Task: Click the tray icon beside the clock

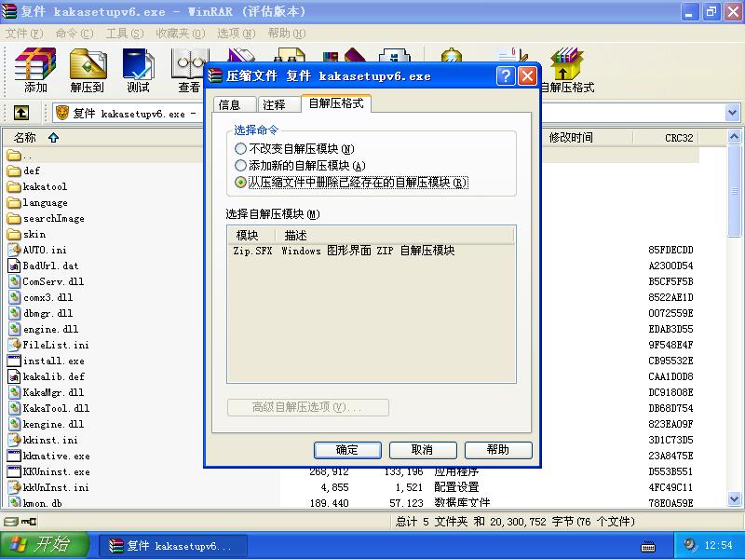Action: tap(690, 545)
